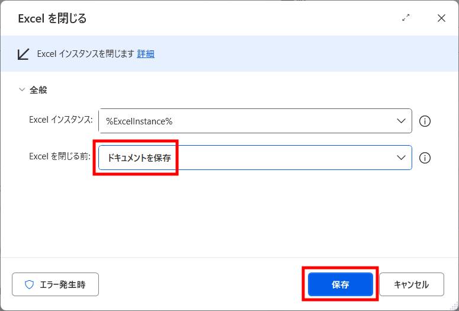The image size is (459, 311).
Task: Open the Excel を閉じる前 dropdown
Action: [x=255, y=158]
